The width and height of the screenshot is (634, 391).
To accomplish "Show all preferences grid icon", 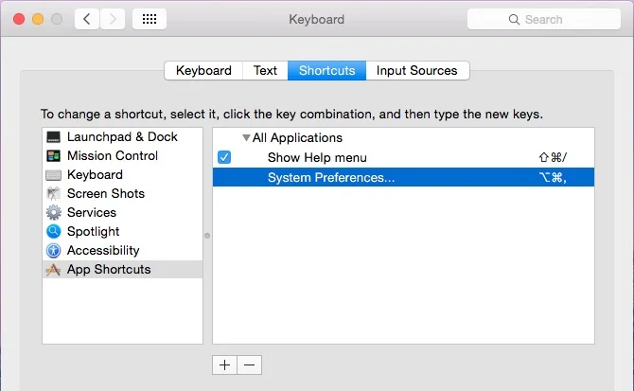I will pos(150,19).
